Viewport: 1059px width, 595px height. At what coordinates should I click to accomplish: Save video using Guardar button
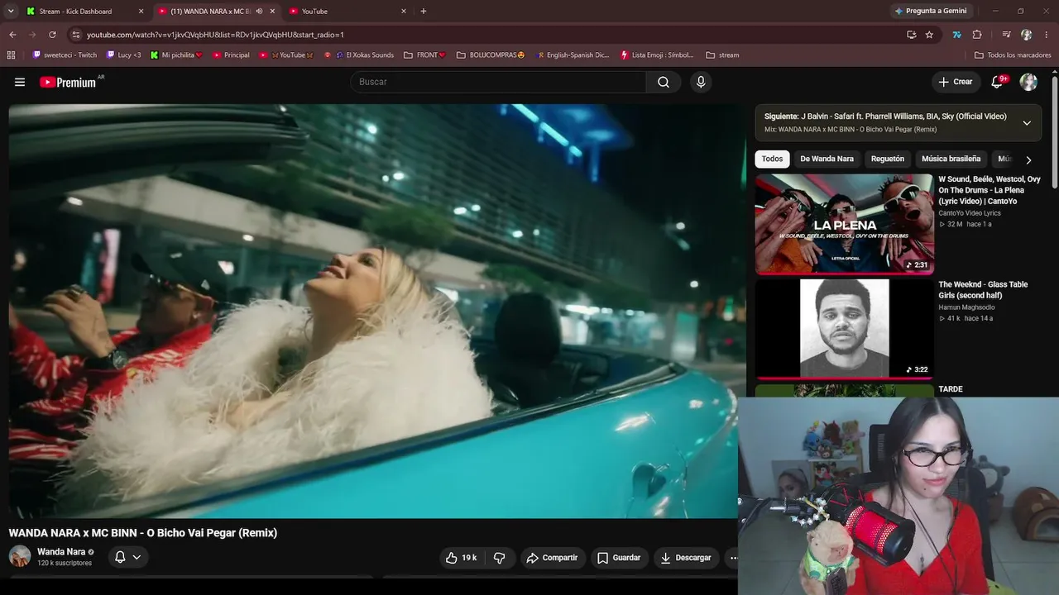[619, 558]
